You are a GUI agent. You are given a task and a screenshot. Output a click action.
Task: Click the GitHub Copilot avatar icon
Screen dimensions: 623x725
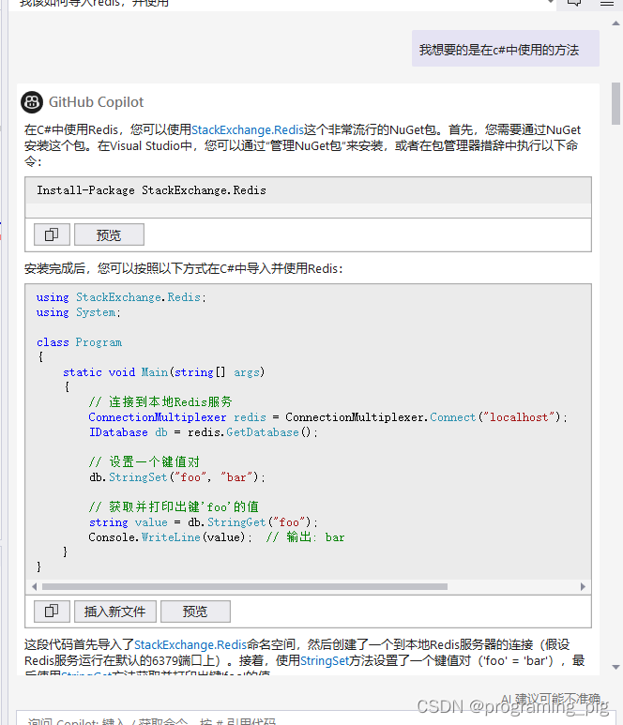[x=32, y=101]
